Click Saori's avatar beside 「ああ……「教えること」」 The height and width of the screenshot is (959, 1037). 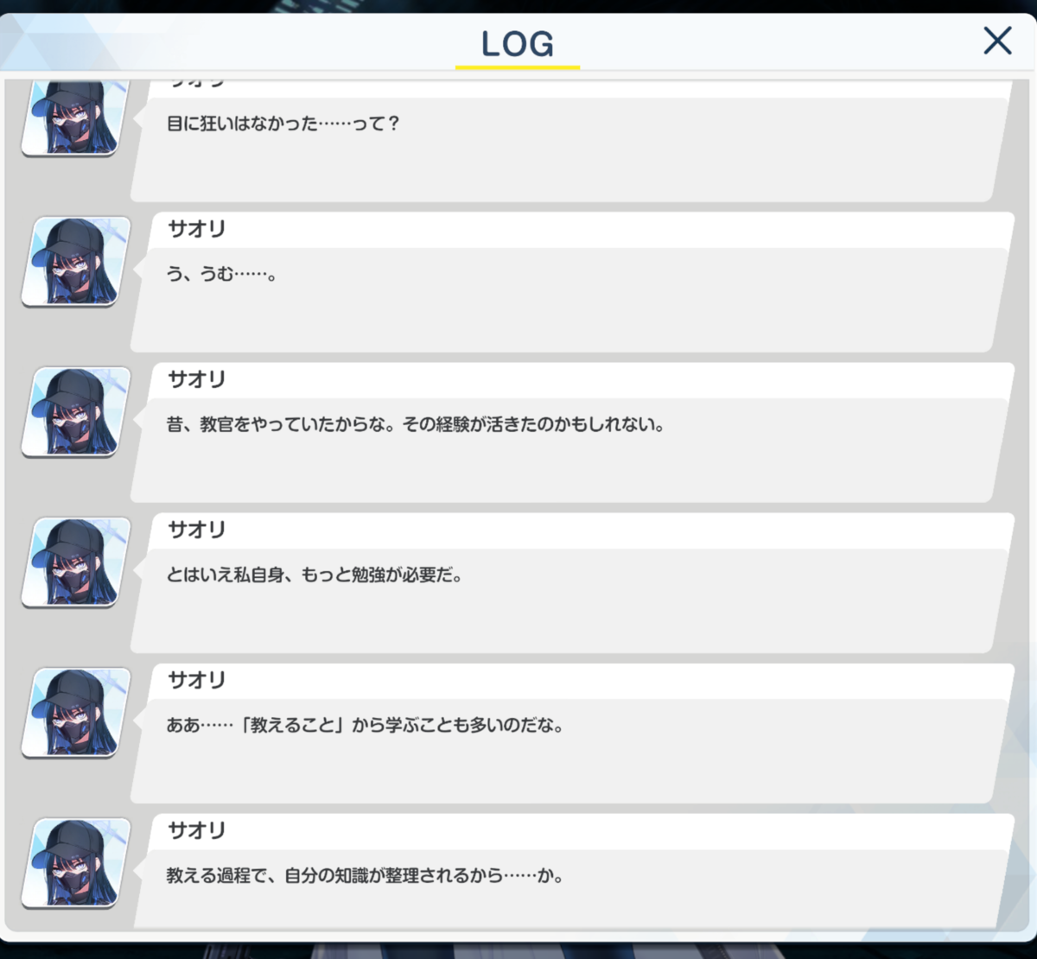(x=76, y=713)
